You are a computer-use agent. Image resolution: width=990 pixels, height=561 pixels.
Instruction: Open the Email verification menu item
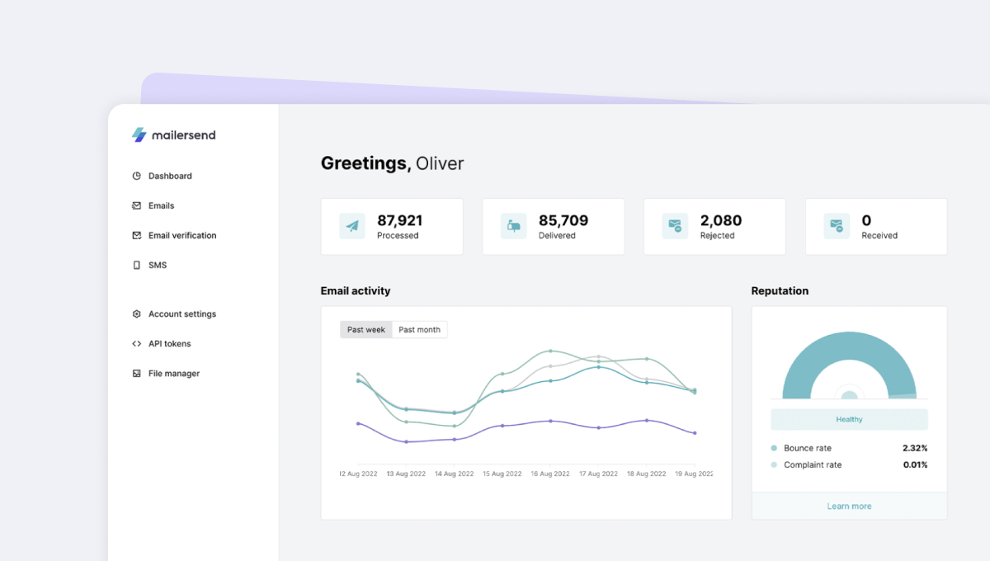182,235
